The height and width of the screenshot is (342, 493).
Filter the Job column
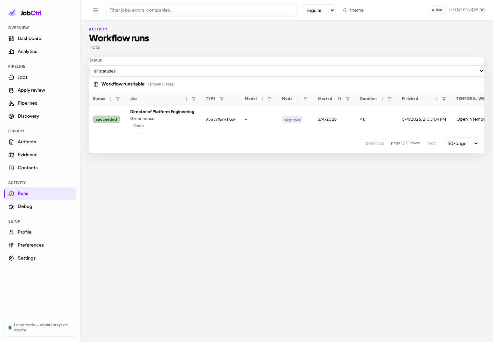194,99
